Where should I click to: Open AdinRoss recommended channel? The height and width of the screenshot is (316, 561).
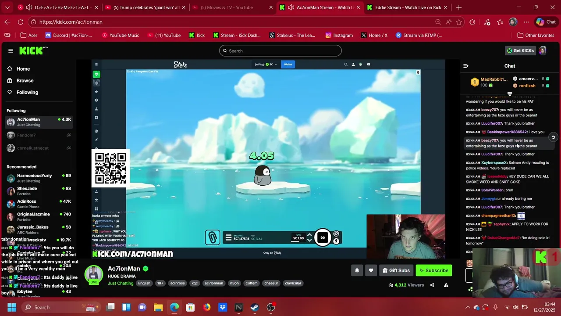point(39,204)
